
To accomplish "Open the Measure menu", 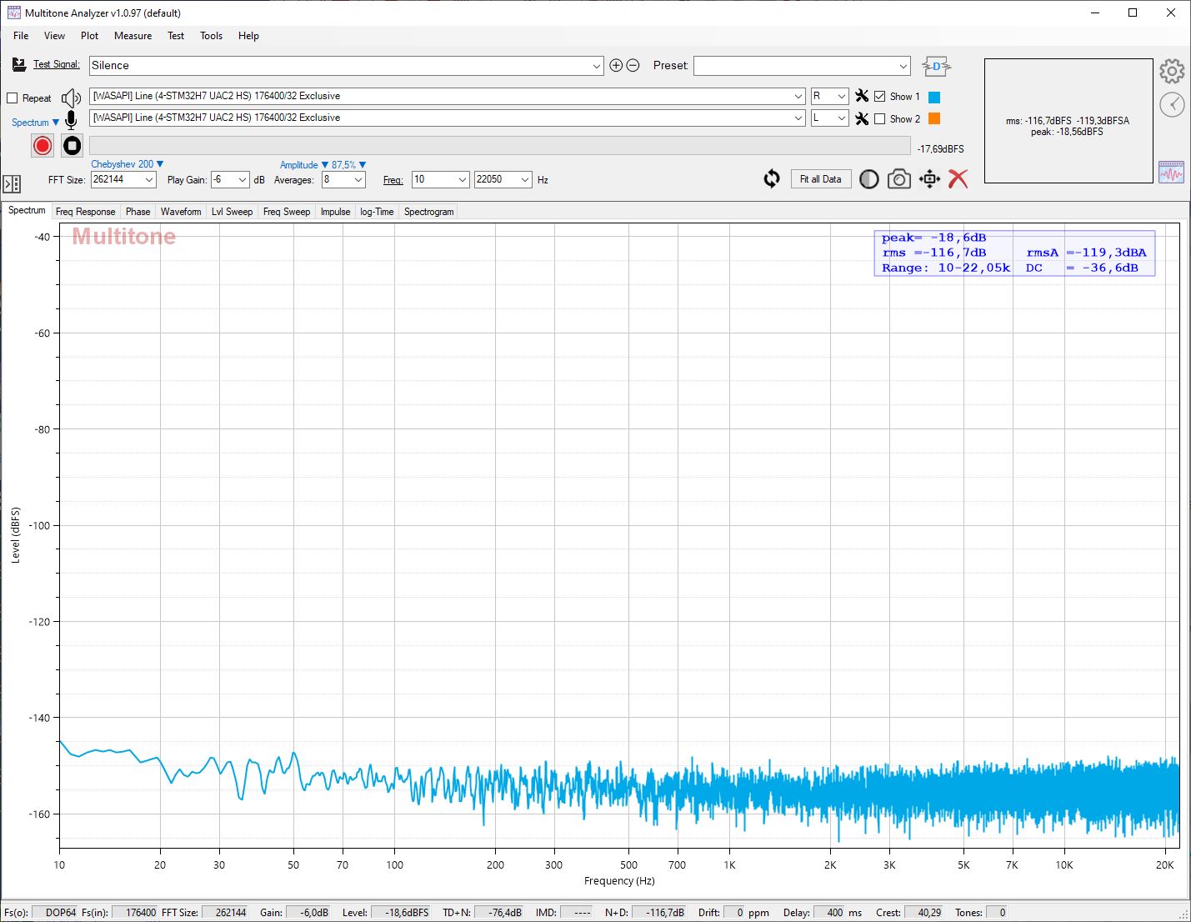I will pyautogui.click(x=133, y=36).
